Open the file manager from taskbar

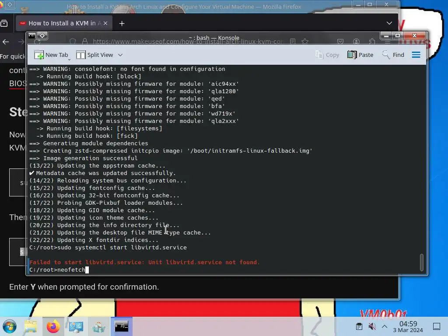[x=31, y=326]
